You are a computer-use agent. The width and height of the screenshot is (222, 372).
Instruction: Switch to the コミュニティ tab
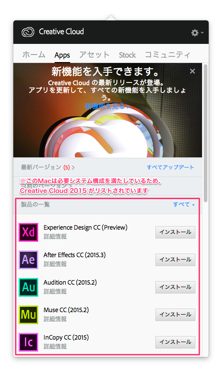coord(167,55)
